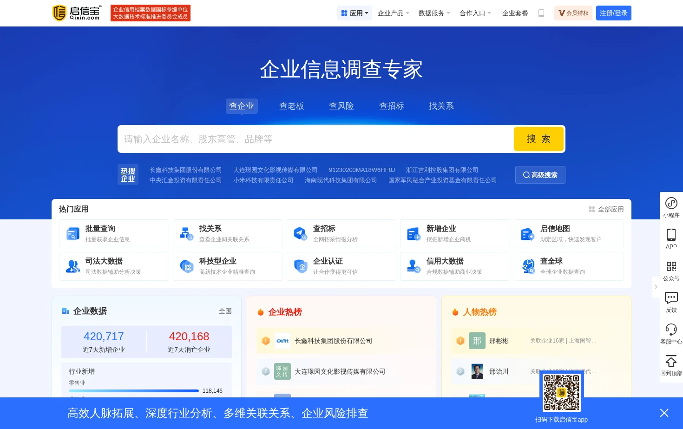Click hot search 海南现代科技集团有限公司
Image resolution: width=683 pixels, height=429 pixels.
[341, 180]
